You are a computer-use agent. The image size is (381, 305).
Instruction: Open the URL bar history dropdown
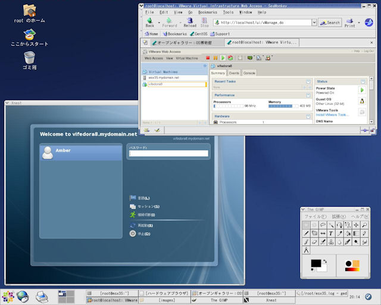314,23
